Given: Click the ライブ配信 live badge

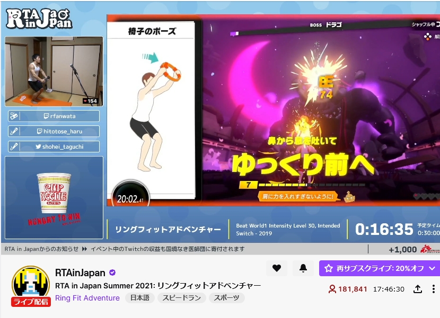Looking at the screenshot, I should (31, 302).
